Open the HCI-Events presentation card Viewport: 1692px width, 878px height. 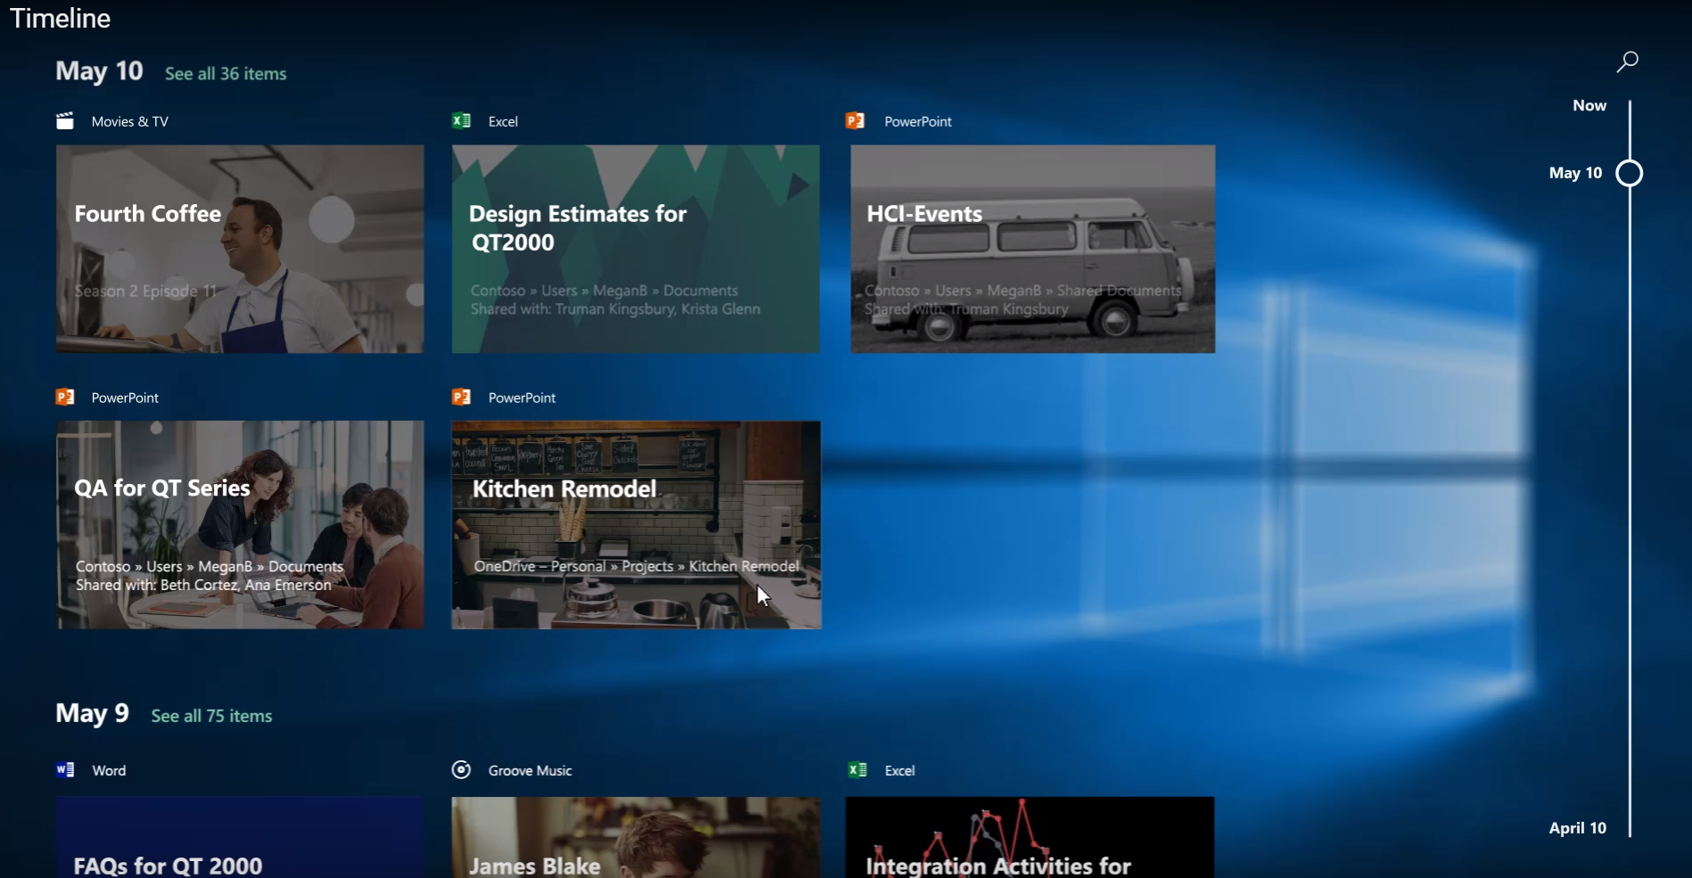pos(1032,249)
